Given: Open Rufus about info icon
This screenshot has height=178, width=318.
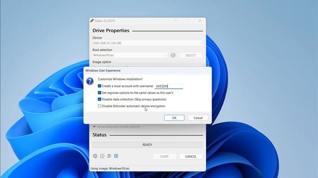Looking at the screenshot, I should tap(102, 156).
